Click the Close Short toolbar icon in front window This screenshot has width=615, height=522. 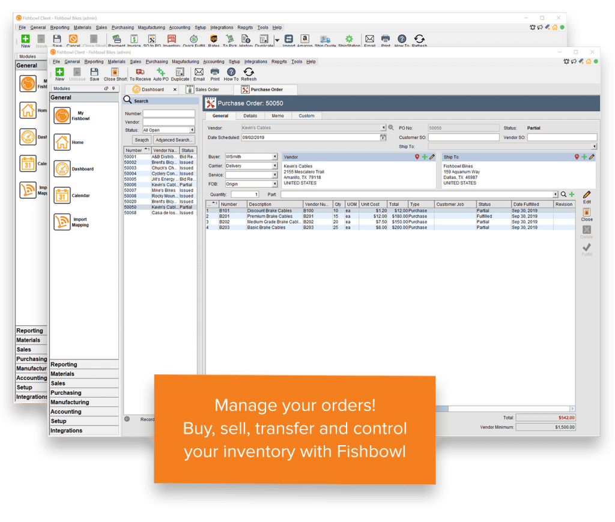click(115, 74)
